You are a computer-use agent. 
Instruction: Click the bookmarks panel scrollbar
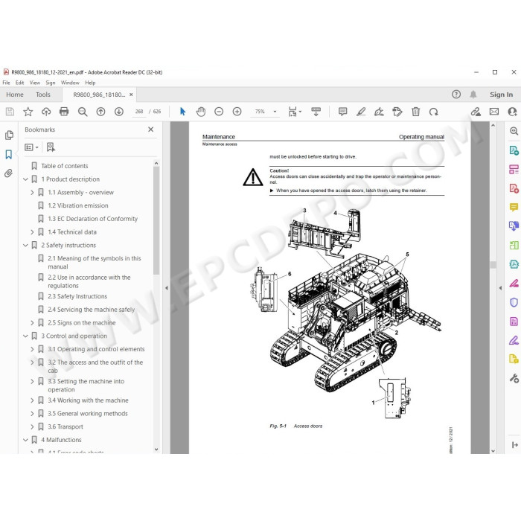156,220
